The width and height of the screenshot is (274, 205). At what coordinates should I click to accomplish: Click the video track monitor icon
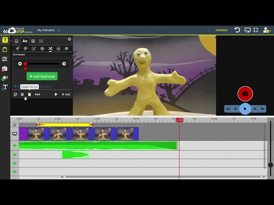[15, 134]
